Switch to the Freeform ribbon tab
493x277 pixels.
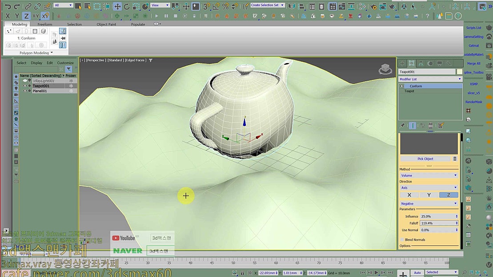44,24
